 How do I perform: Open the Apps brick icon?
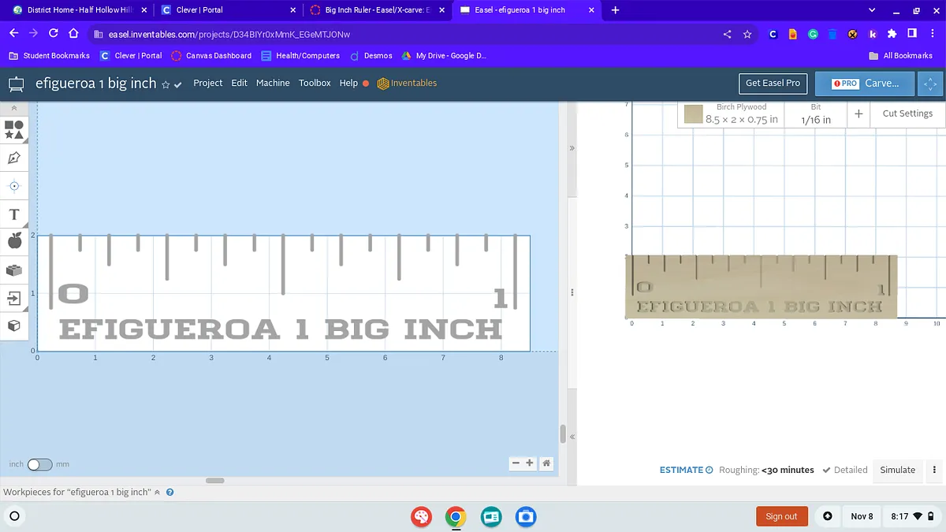click(14, 270)
